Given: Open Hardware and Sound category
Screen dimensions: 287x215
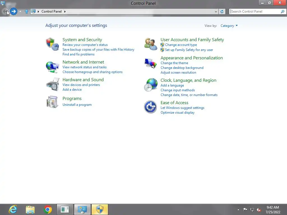Looking at the screenshot, I should pos(83,80).
